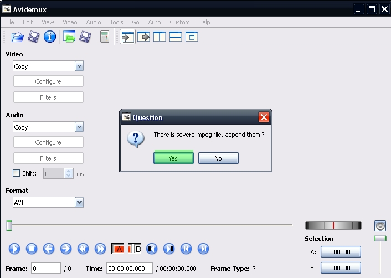391x278 pixels.
Task: Open the File menu
Action: coord(9,22)
